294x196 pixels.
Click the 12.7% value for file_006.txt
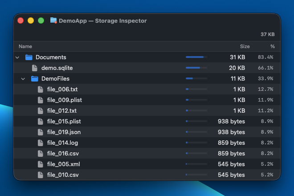(265, 89)
